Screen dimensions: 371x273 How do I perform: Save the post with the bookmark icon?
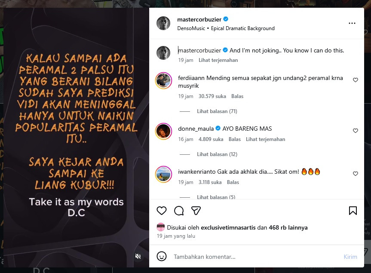[353, 211]
